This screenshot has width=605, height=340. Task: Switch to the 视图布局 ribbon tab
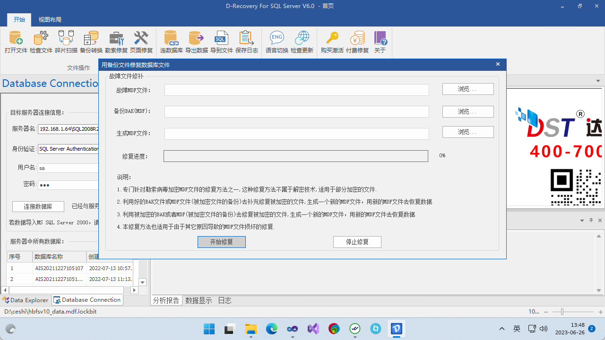(x=50, y=20)
